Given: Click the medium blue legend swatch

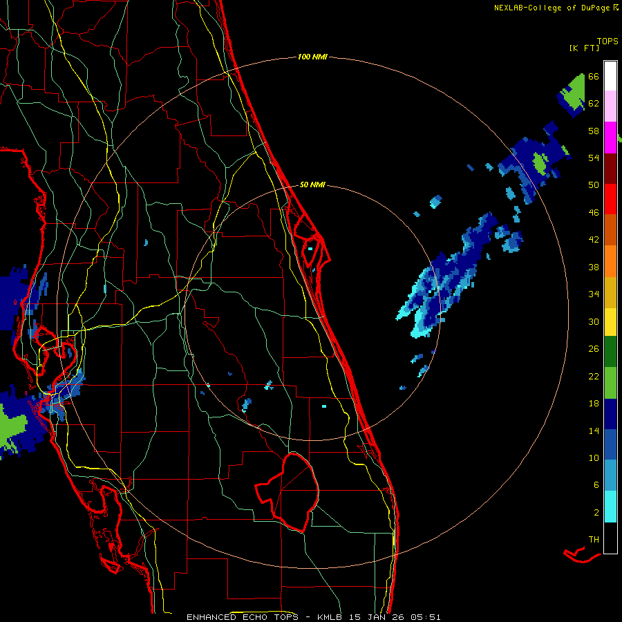Looking at the screenshot, I should pos(610,444).
